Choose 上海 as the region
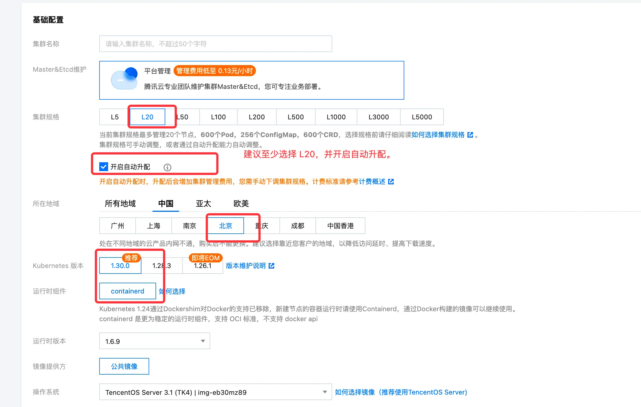Viewport: 641px width, 407px height. pos(154,226)
